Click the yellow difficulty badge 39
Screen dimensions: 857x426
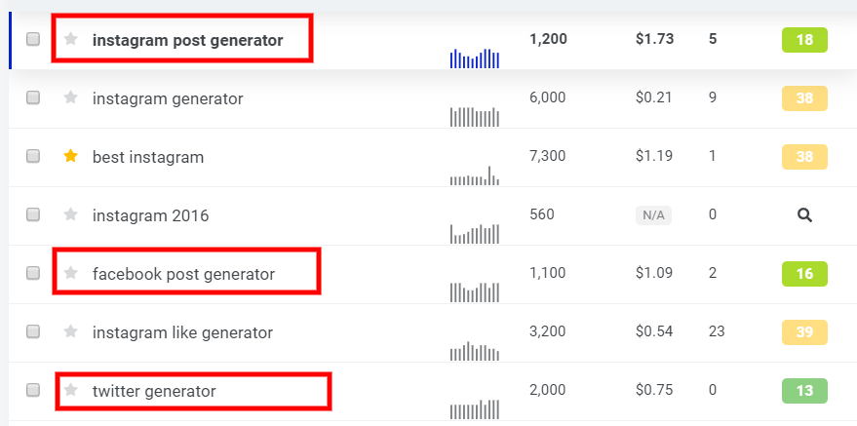[804, 332]
